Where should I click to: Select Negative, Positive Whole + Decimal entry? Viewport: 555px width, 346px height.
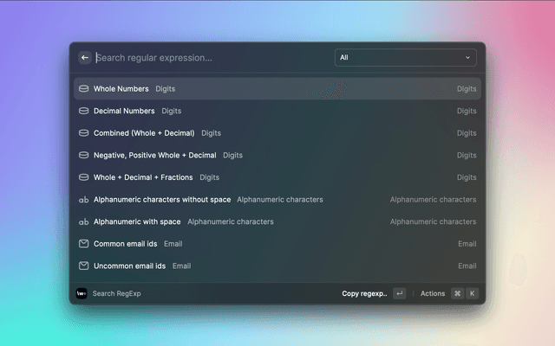pos(155,155)
